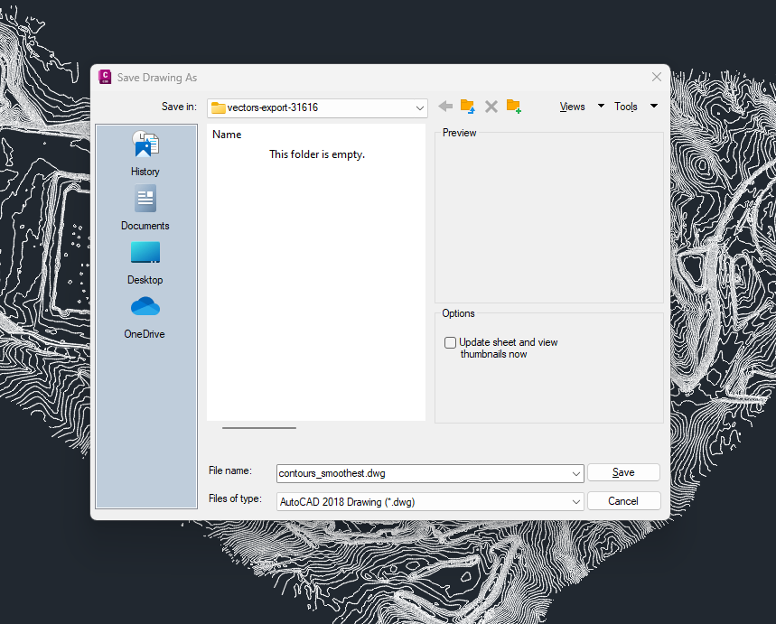Expand the File name history dropdown arrow
Image resolution: width=776 pixels, height=624 pixels.
tap(576, 473)
